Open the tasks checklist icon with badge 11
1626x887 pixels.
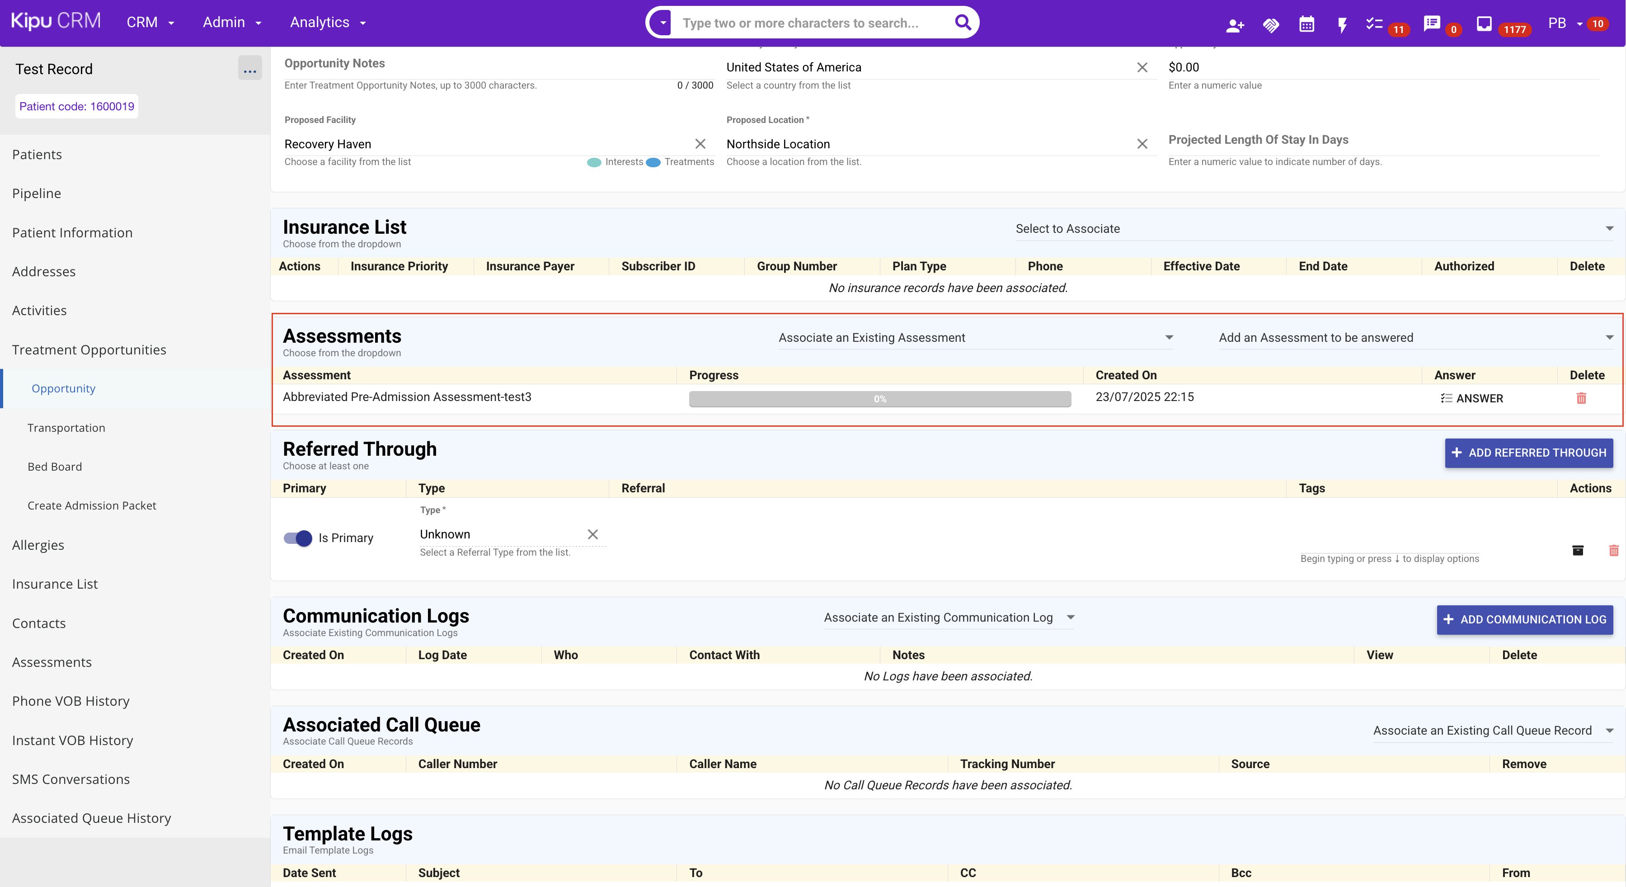click(1374, 24)
